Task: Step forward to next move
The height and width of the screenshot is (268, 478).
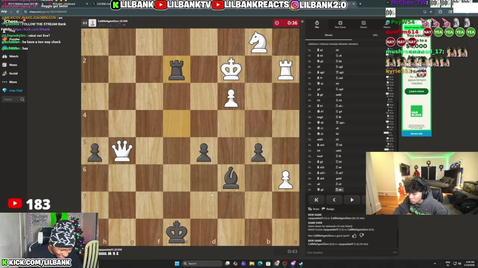Action: 352,200
